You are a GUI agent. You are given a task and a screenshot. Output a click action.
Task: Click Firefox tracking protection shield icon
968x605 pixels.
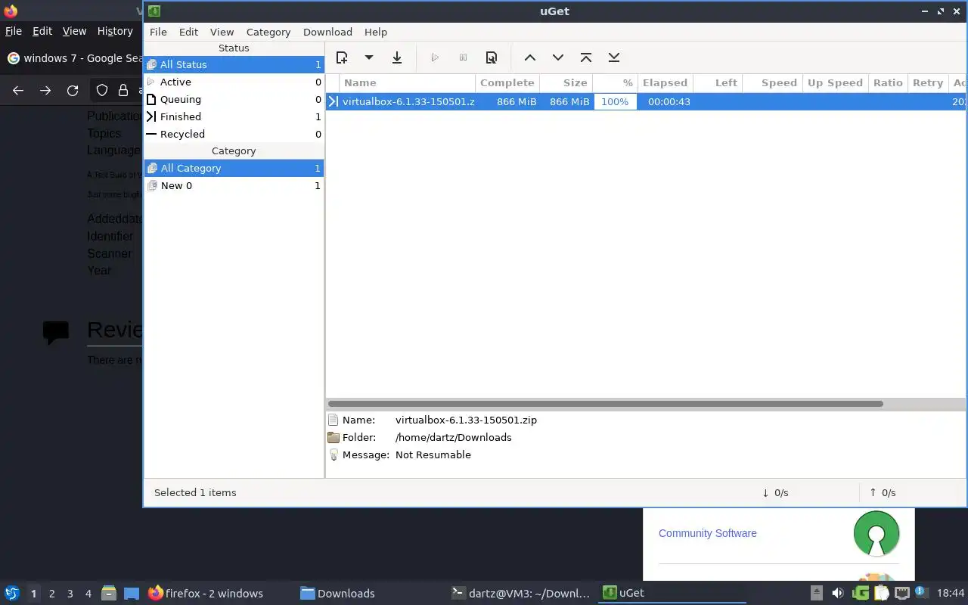coord(102,91)
